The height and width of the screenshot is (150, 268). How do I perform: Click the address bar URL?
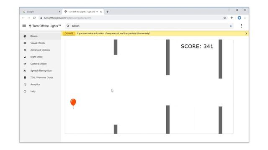(67, 18)
